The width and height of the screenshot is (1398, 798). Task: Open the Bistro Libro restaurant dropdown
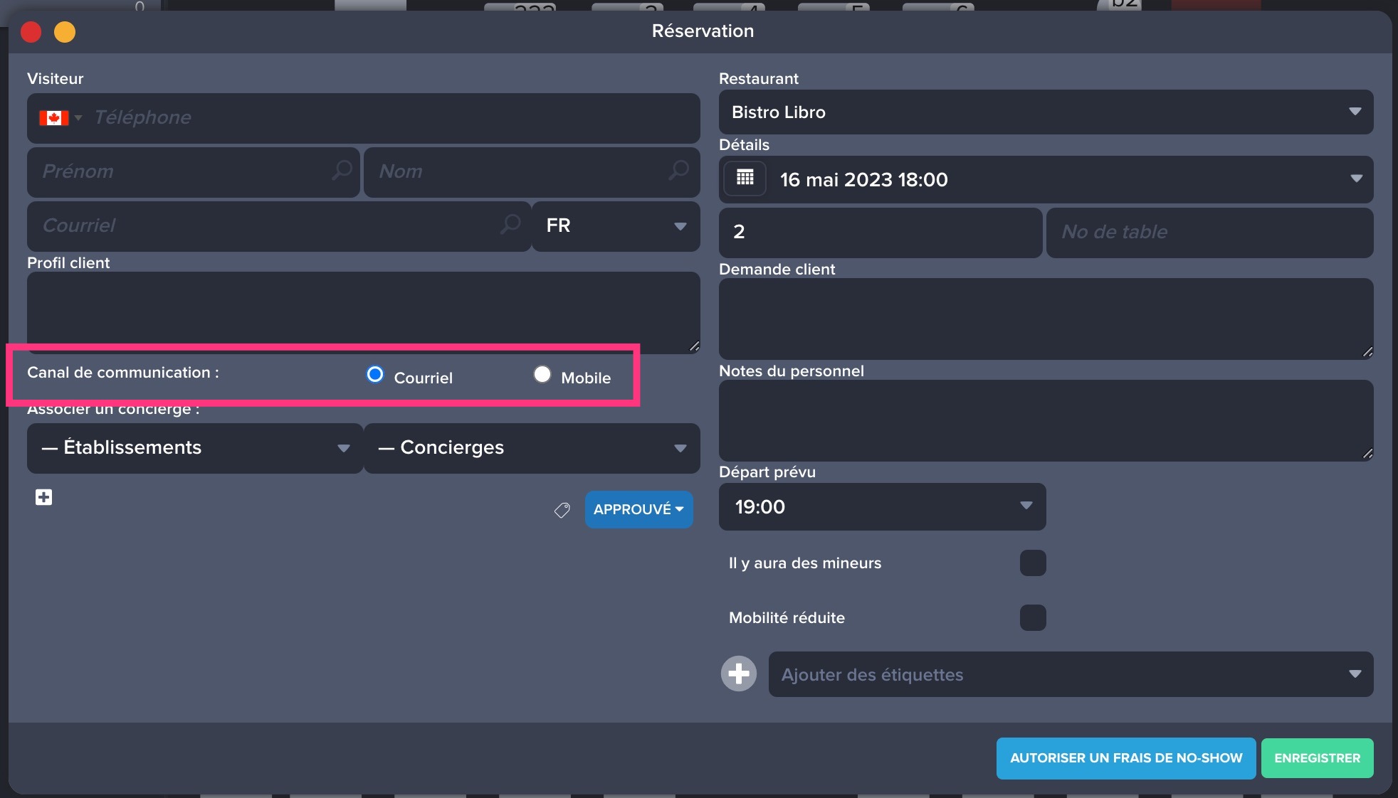(1045, 112)
